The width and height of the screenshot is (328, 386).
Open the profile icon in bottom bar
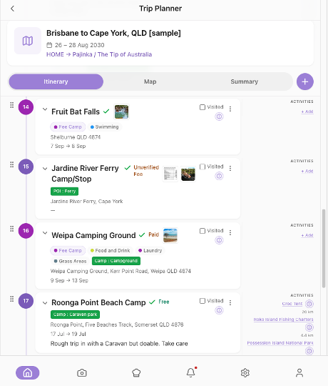tap(299, 372)
